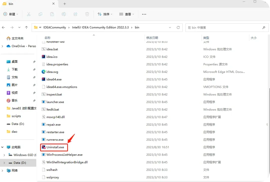Open 文档 (Documents) in sidebar
Viewport: 270px width, 182px height.
coord(12,77)
